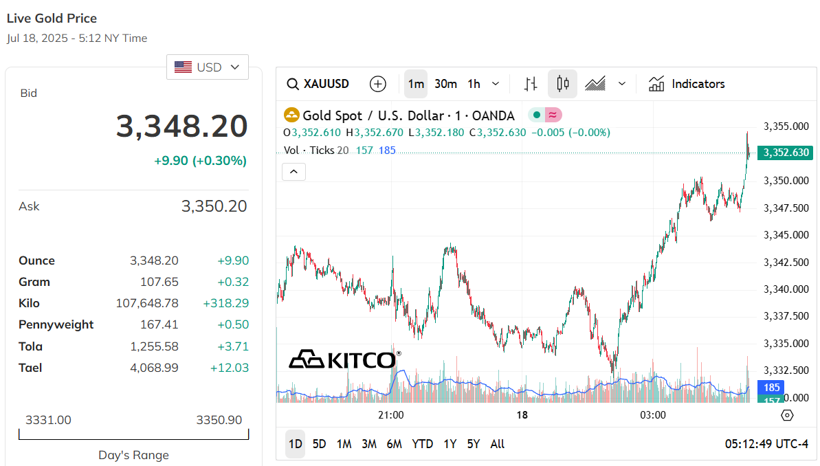Click the 3,352.630 current price label
The height and width of the screenshot is (466, 820).
click(x=784, y=153)
